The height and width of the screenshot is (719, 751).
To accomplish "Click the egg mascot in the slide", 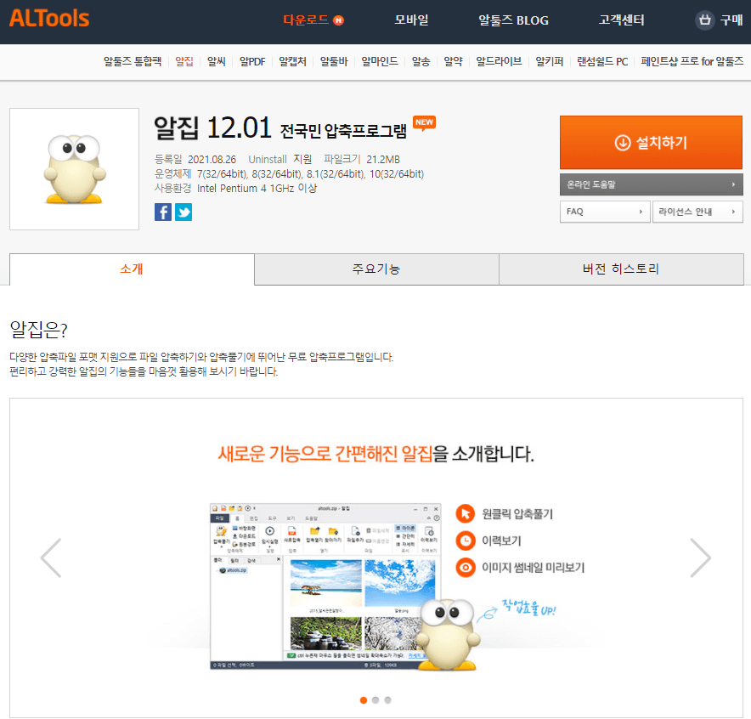I will click(x=448, y=634).
